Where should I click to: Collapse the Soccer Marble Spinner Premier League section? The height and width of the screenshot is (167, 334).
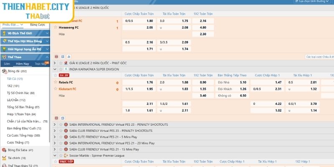pyautogui.click(x=55, y=155)
